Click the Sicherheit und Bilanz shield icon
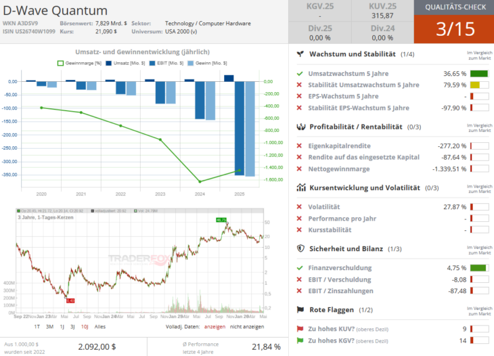The width and height of the screenshot is (494, 356). click(300, 248)
